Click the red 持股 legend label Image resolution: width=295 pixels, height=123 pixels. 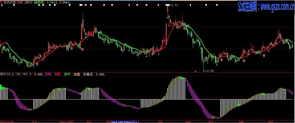[59, 74]
